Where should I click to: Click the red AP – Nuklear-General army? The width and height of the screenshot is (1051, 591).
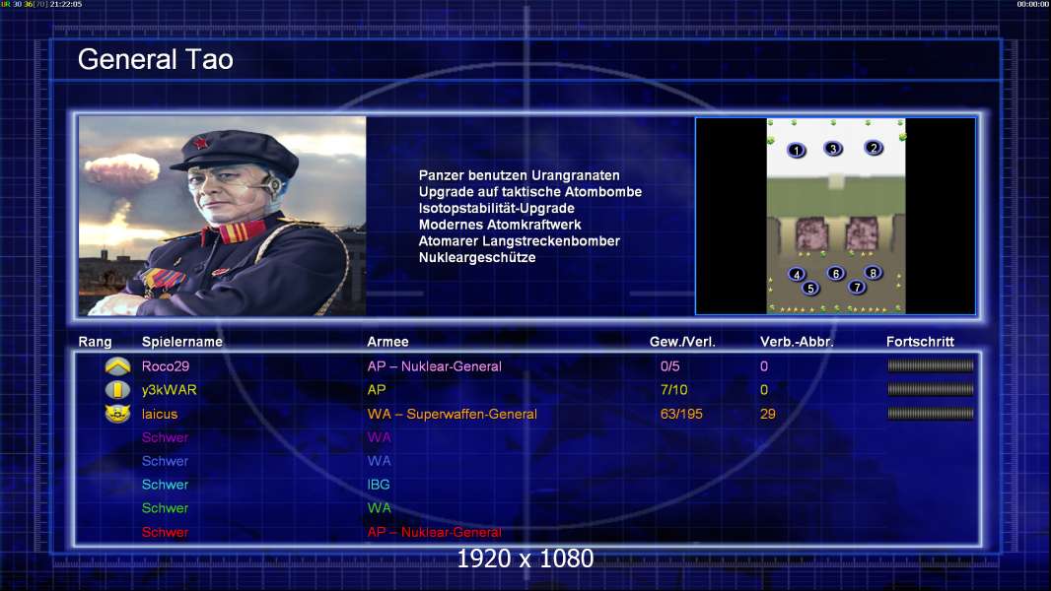pos(435,532)
